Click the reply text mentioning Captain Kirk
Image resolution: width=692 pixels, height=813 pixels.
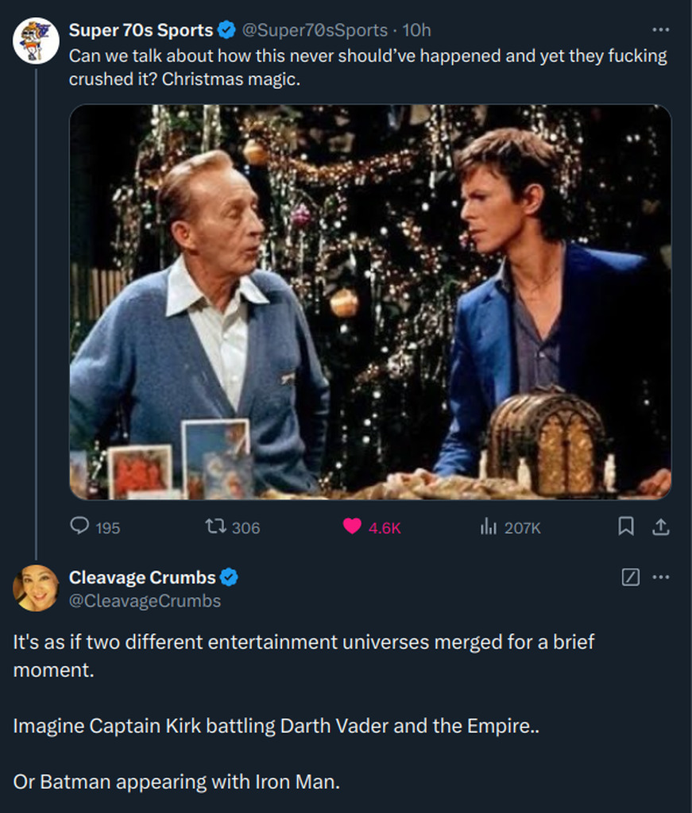click(x=276, y=726)
